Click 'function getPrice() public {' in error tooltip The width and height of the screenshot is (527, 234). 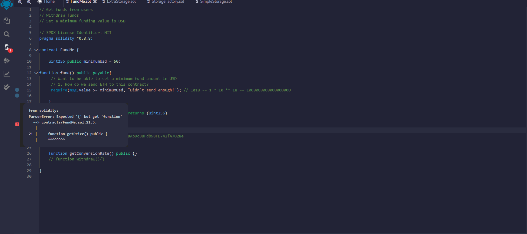(x=78, y=134)
